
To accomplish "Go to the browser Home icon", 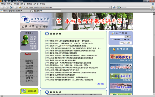I will 20,7.
